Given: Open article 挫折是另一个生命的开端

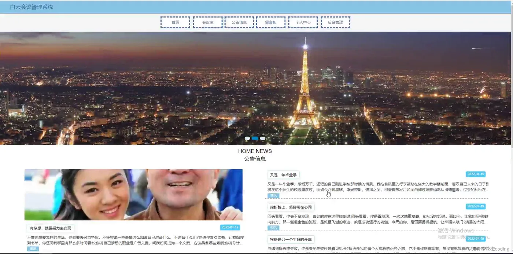Looking at the screenshot, I should pos(291,239).
